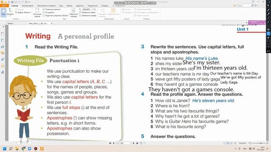Screen dimensions: 271x152
Task: Click Print icon in quick access toolbar
Action: point(12,2)
